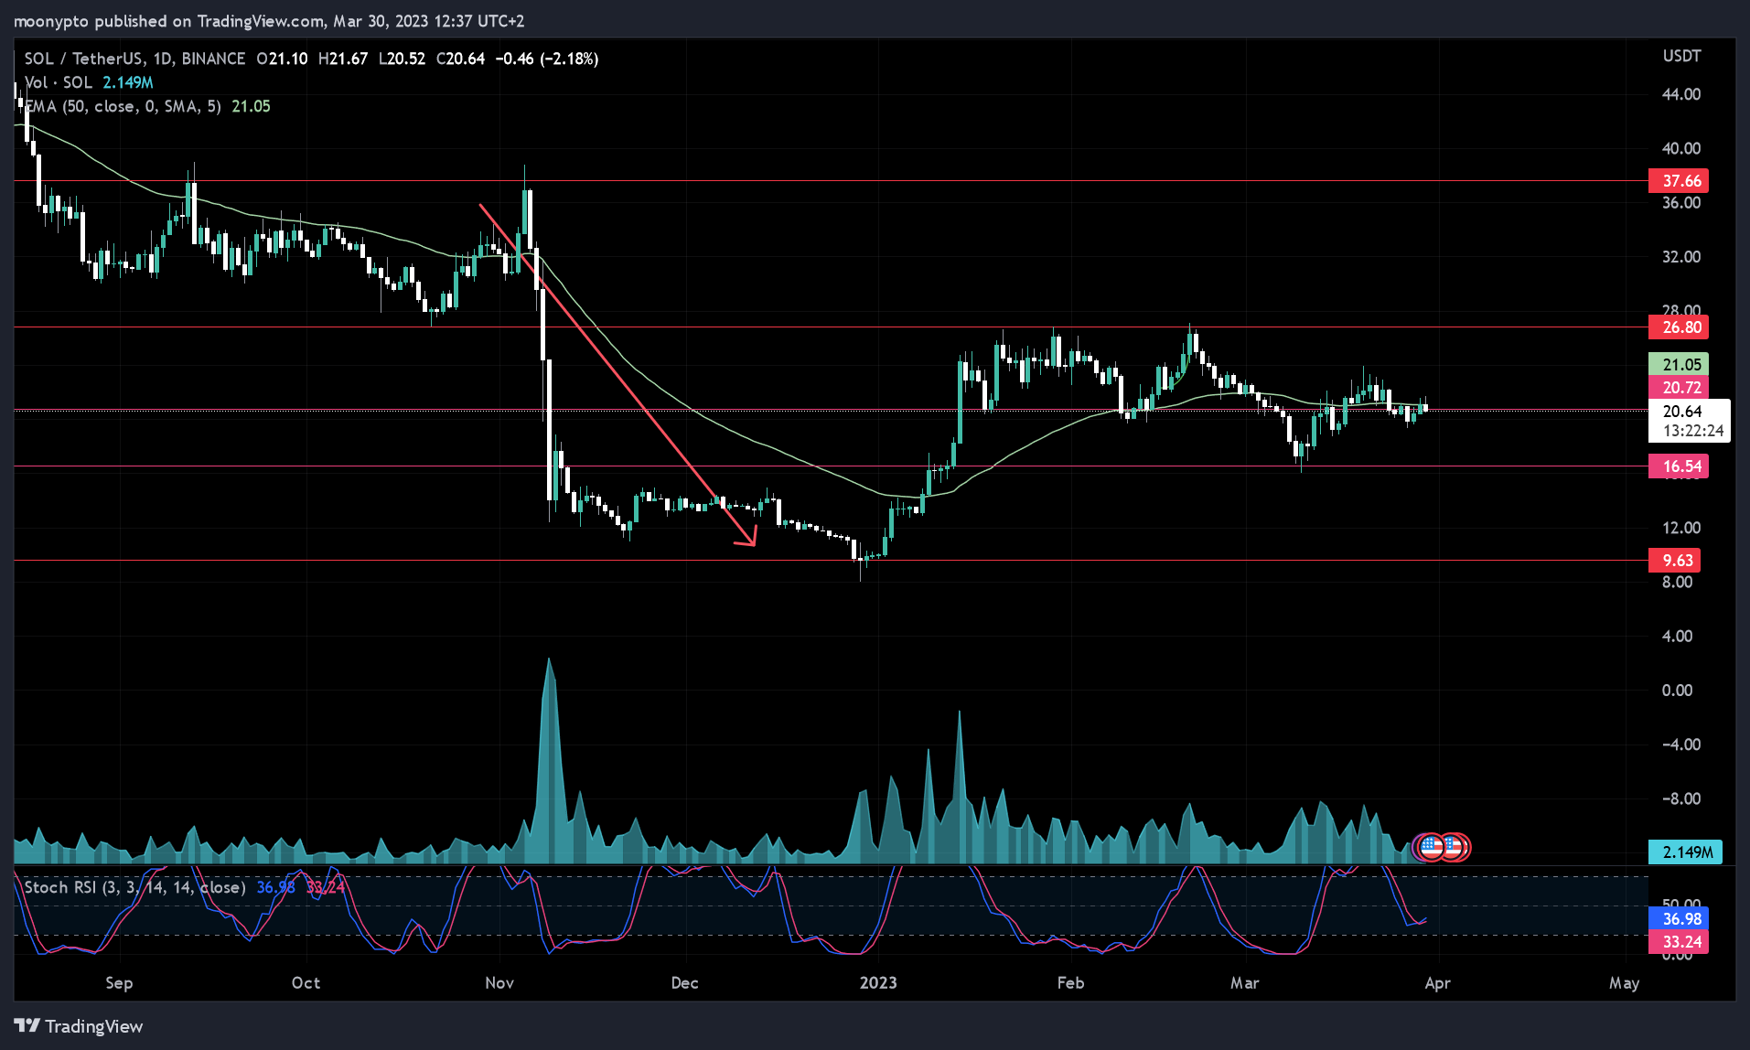Click the May label on the time axis

(x=1624, y=983)
